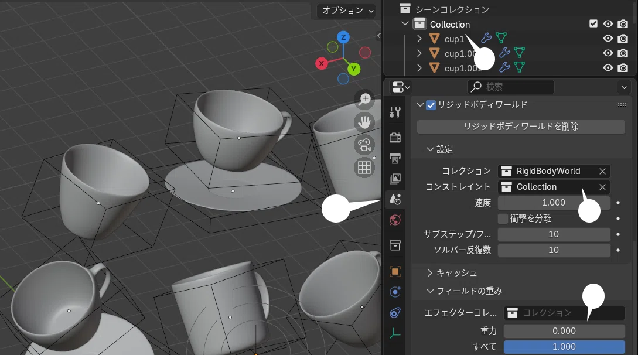Click the red X axis on gizmo

(x=322, y=63)
